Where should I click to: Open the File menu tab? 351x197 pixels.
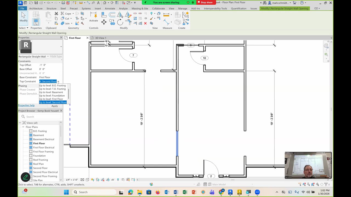[22, 8]
